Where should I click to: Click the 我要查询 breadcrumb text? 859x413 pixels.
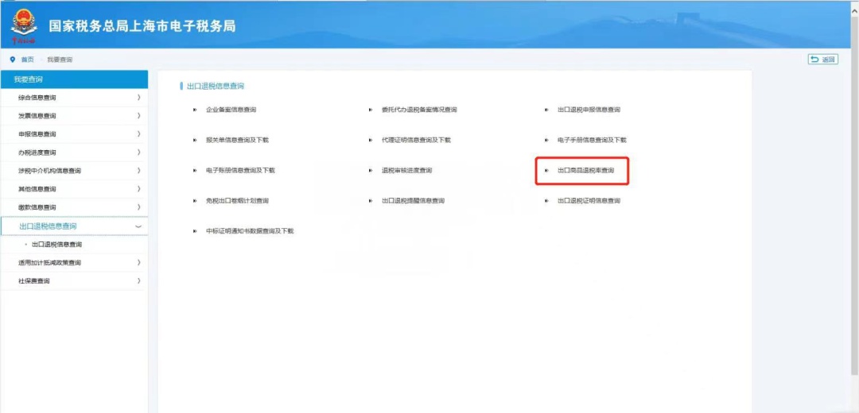[x=60, y=60]
